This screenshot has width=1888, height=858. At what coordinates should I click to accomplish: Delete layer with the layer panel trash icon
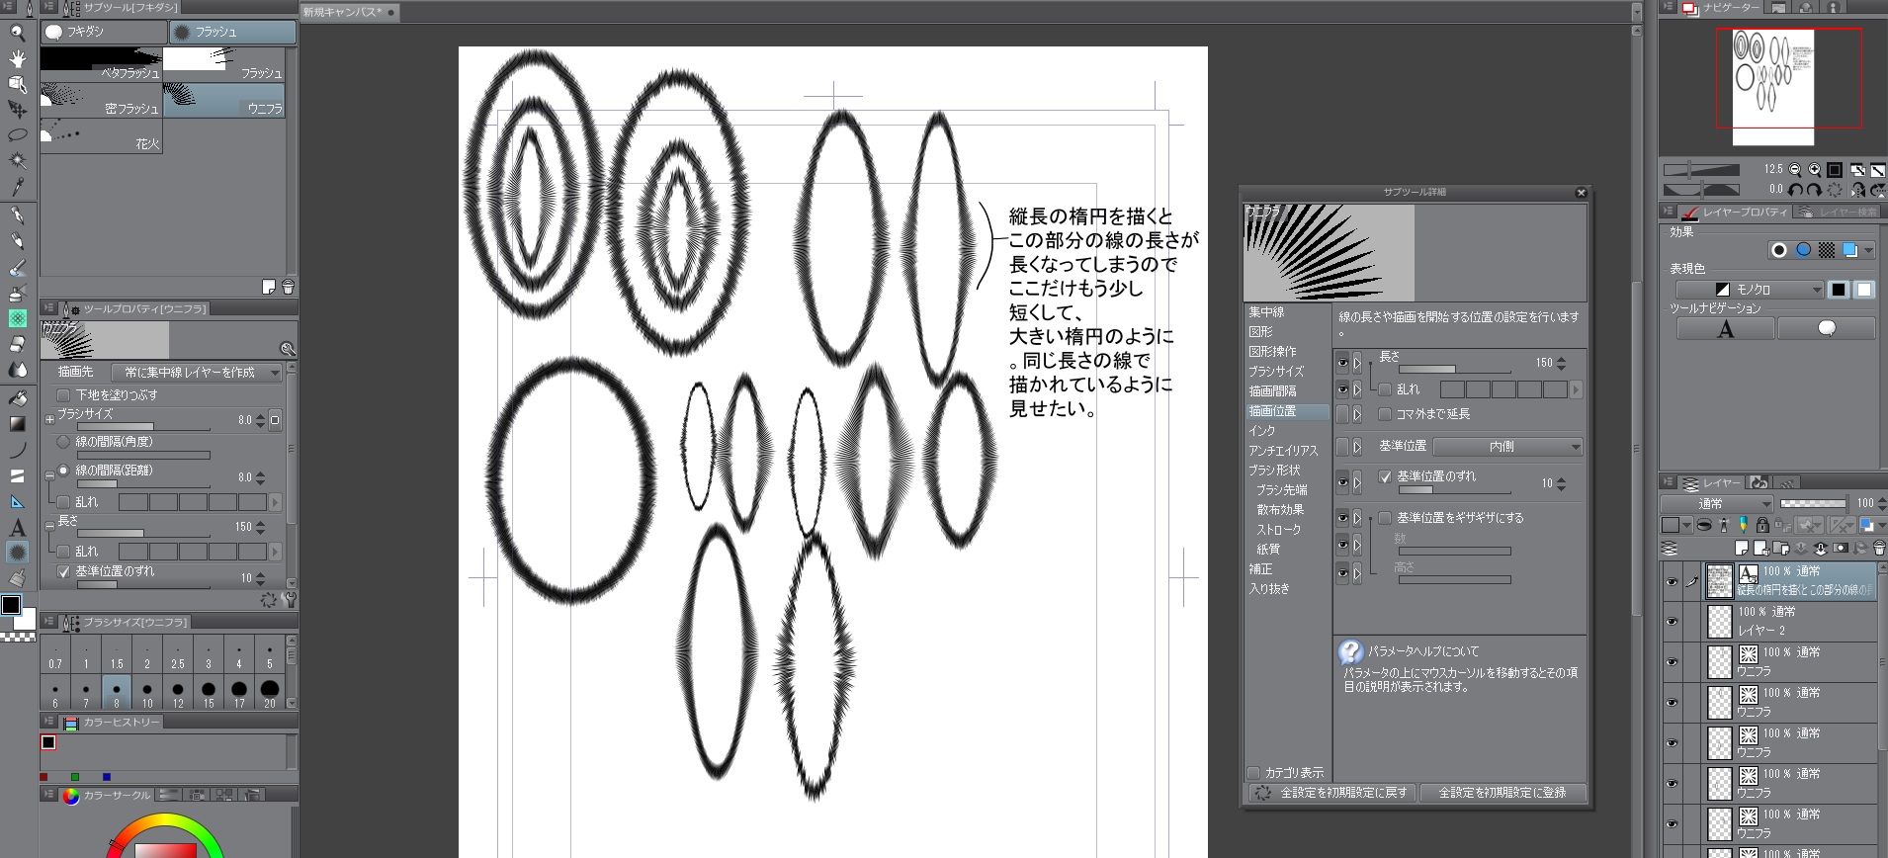point(1878,548)
